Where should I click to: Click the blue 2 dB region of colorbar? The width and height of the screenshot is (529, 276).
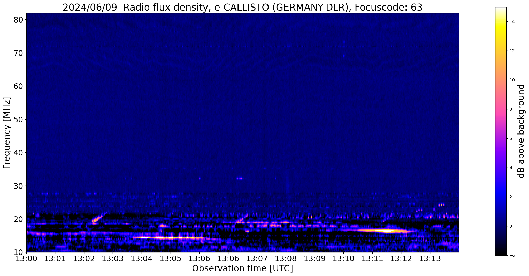pos(501,197)
